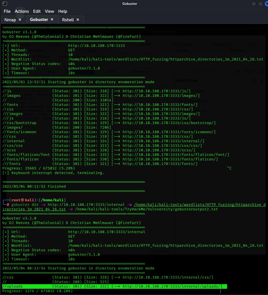268x295 pixels.
Task: Click the terminal icon in the title bar
Action: [4, 3]
